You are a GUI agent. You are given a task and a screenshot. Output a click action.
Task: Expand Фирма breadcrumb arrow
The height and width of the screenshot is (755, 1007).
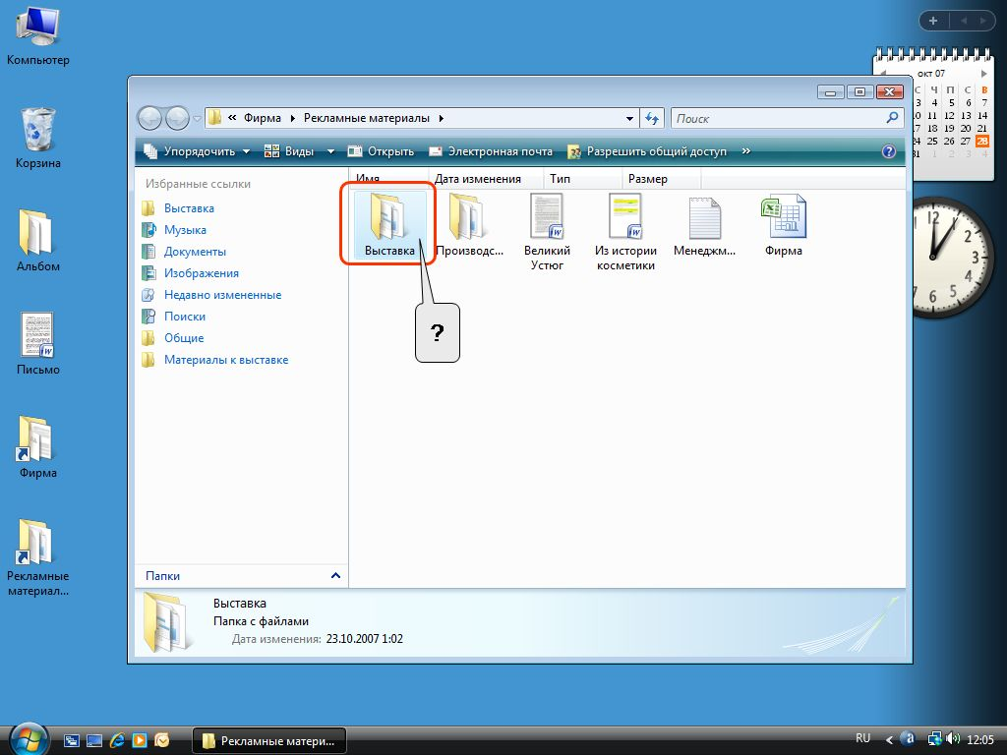[x=292, y=118]
